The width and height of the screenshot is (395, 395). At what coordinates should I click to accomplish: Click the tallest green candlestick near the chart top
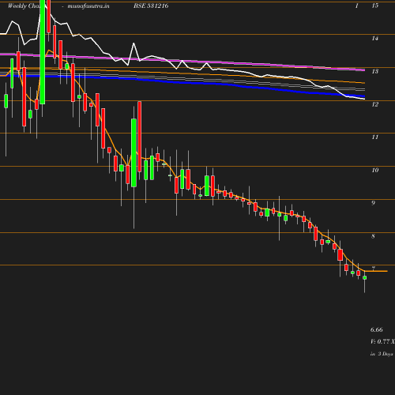pos(43,52)
